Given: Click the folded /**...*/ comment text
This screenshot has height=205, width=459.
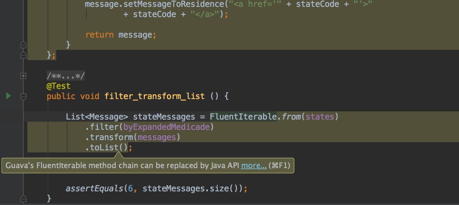Looking at the screenshot, I should [66, 76].
